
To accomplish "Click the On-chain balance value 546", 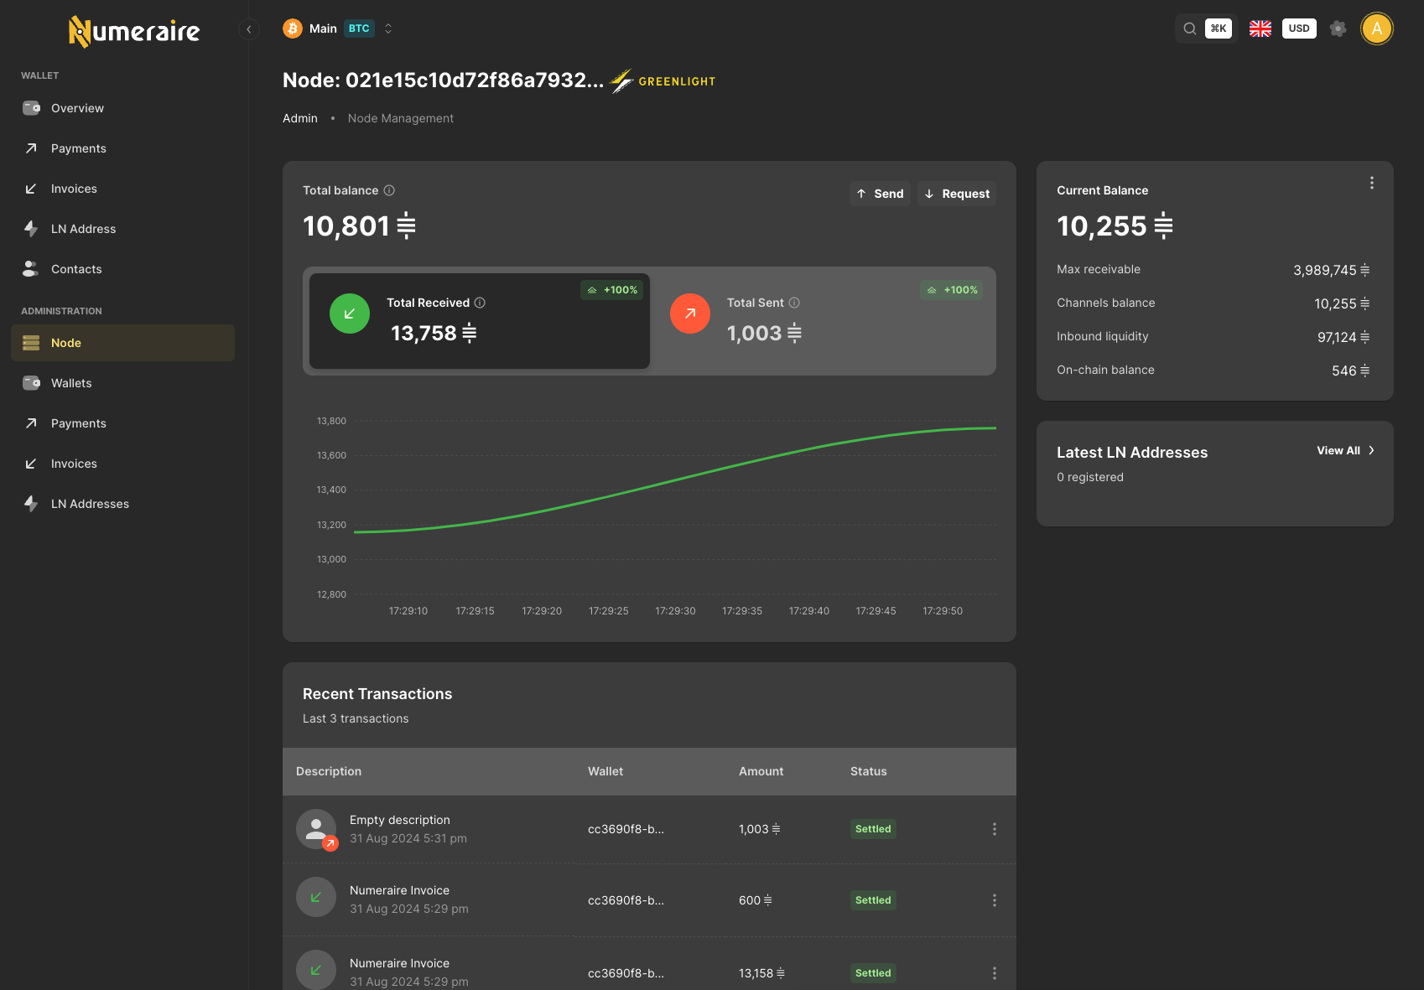I will coord(1350,371).
